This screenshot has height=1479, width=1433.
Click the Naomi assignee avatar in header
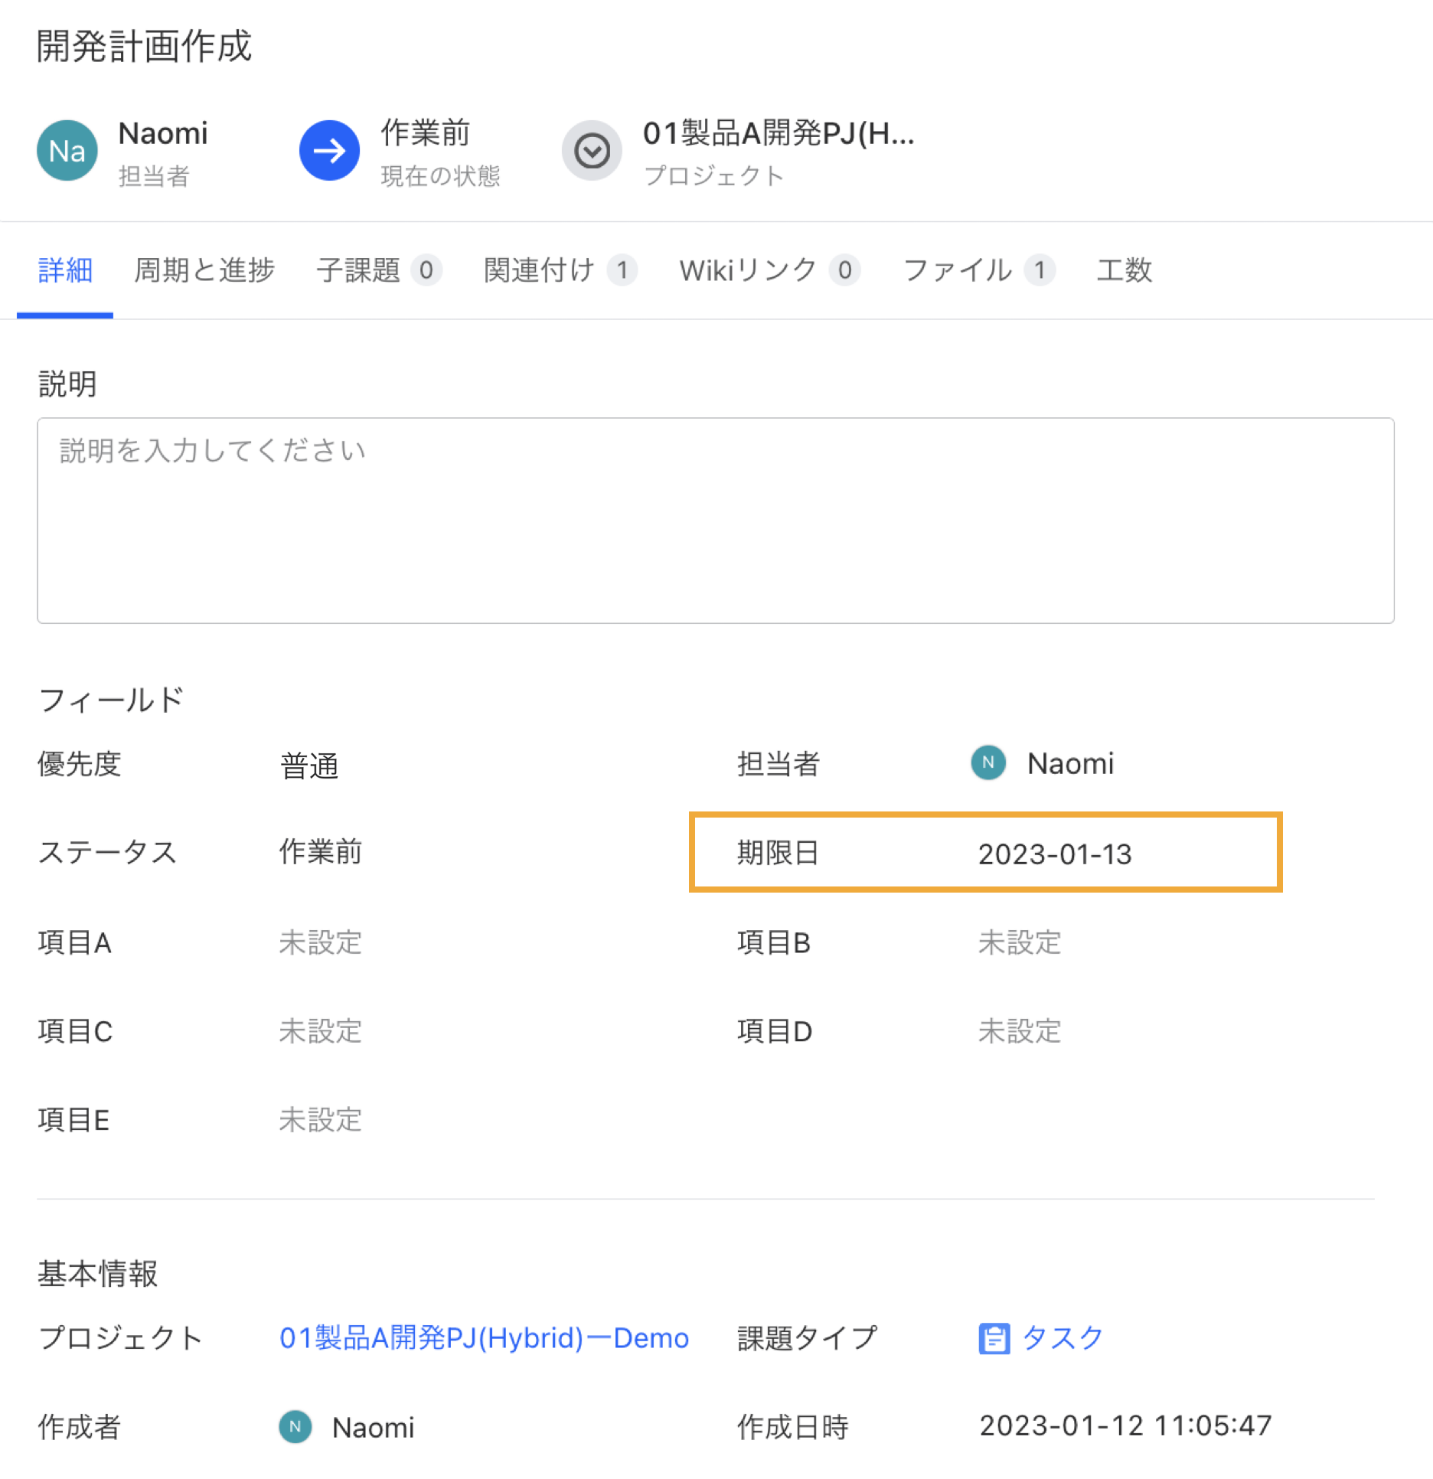click(x=67, y=151)
